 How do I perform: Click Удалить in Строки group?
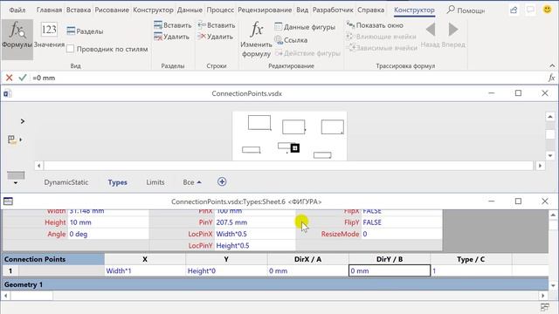[216, 37]
